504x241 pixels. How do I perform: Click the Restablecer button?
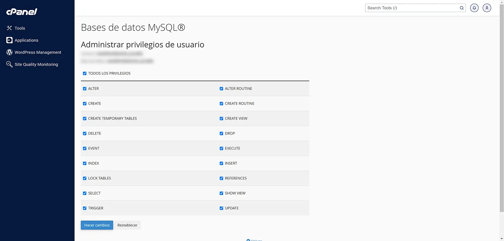point(127,225)
